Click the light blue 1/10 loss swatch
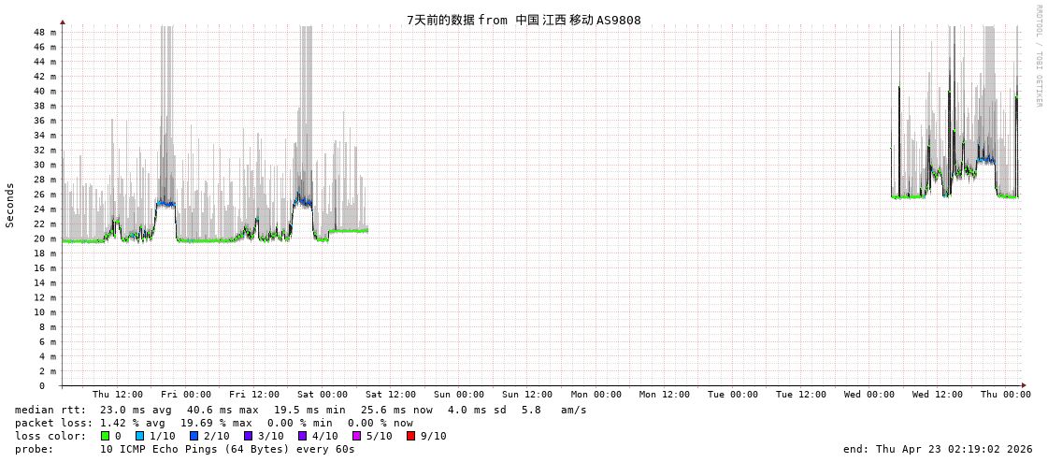Screen dimensions: 1048x462 pos(140,436)
